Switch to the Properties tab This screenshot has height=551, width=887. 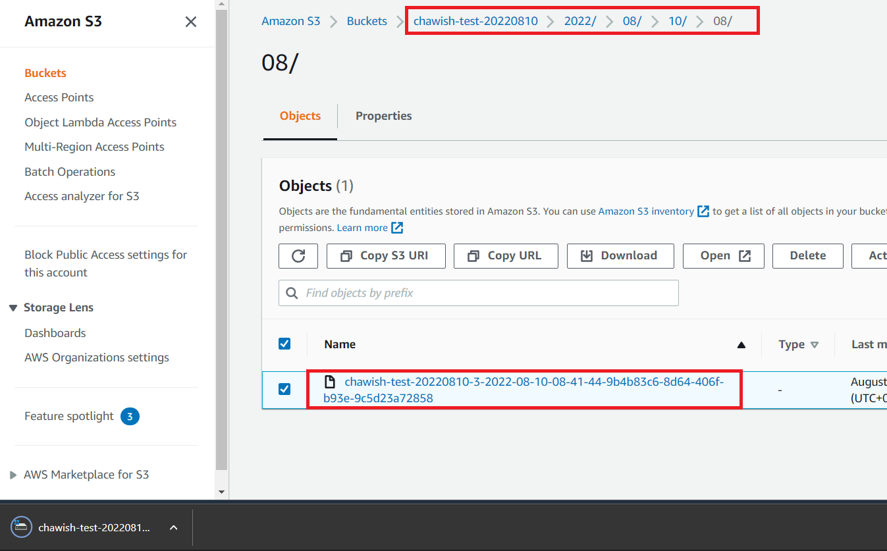click(x=383, y=115)
